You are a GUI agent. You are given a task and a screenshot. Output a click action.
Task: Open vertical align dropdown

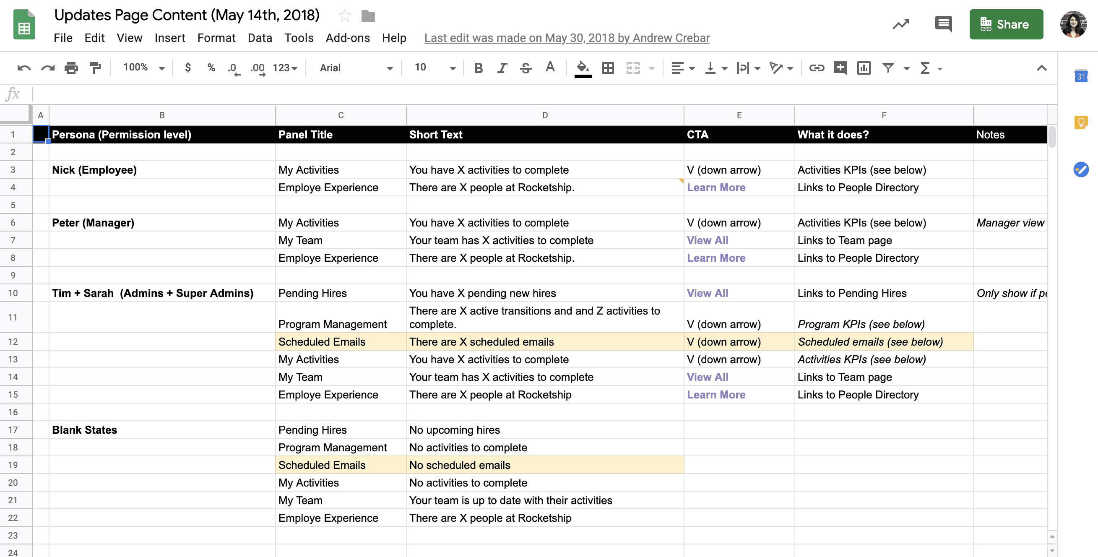point(716,68)
